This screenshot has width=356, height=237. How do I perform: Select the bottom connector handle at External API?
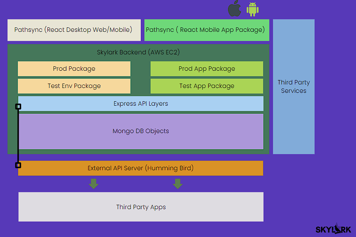pos(18,165)
